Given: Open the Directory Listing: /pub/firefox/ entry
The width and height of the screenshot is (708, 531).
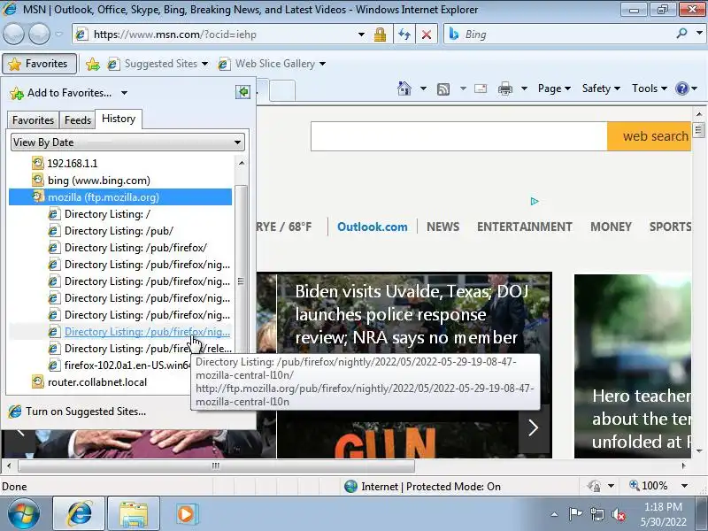Looking at the screenshot, I should (135, 248).
